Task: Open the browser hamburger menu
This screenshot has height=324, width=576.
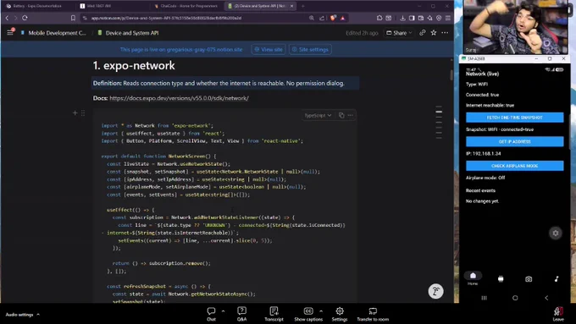Action: (x=448, y=18)
